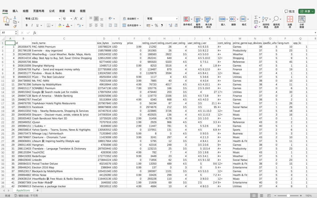Viewport: 317px width, 198px height.
Task: Open the Add-ins (加载项) icon
Action: (x=290, y=19)
